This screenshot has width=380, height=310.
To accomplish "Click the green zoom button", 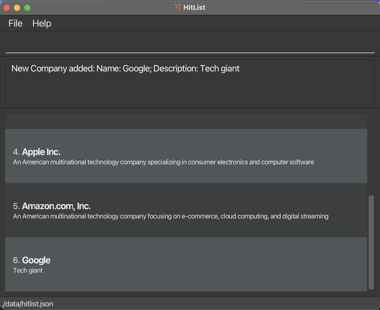I will 27,7.
